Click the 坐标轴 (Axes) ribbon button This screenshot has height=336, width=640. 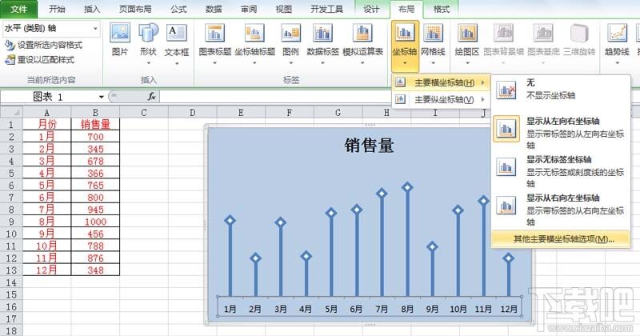pos(405,46)
